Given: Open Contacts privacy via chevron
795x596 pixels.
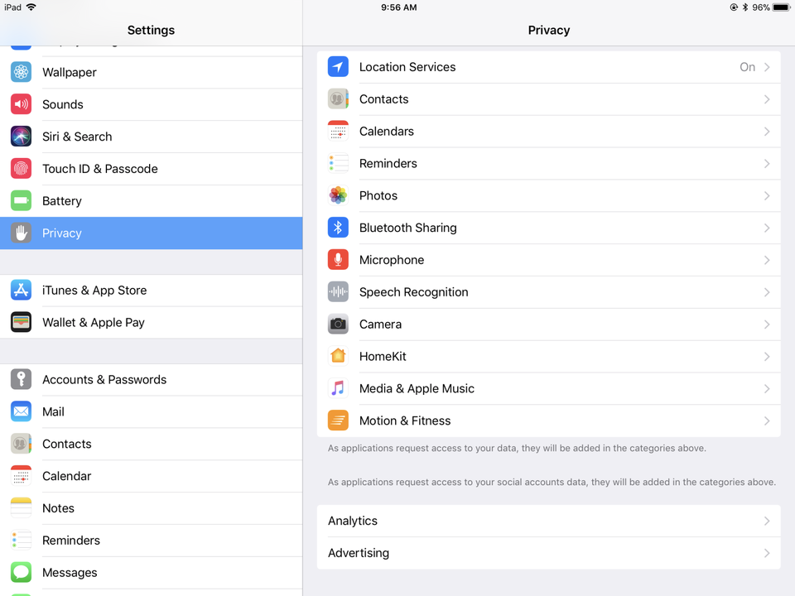Looking at the screenshot, I should (767, 99).
